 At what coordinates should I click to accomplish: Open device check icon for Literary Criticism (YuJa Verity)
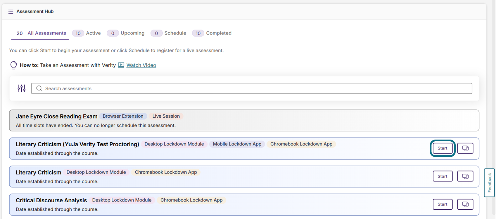[x=465, y=148]
